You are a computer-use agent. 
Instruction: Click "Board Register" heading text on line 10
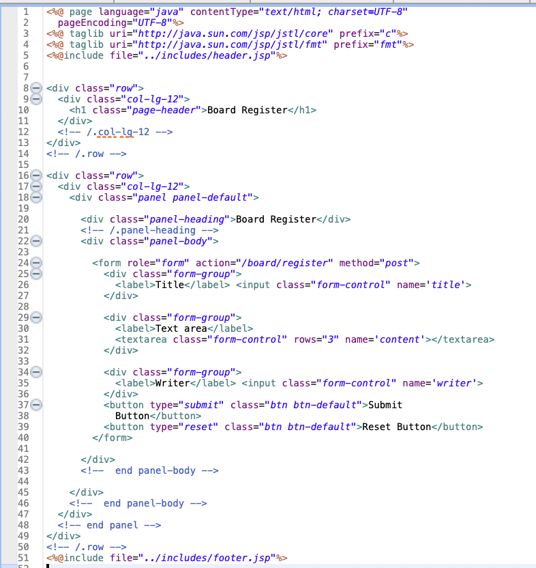pyautogui.click(x=247, y=110)
